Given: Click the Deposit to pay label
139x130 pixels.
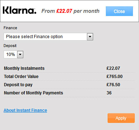Looking at the screenshot, I should pos(18,85).
